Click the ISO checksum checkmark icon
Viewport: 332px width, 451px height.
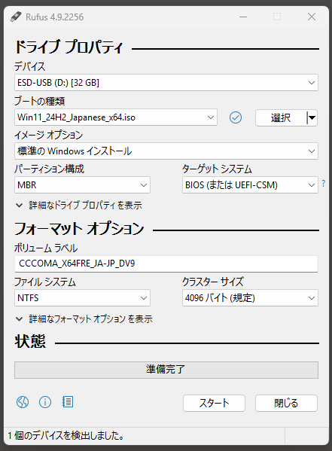[x=236, y=117]
